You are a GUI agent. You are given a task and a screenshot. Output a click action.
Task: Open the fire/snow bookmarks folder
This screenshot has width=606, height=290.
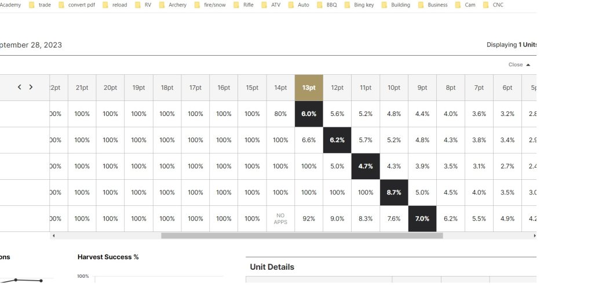point(210,5)
